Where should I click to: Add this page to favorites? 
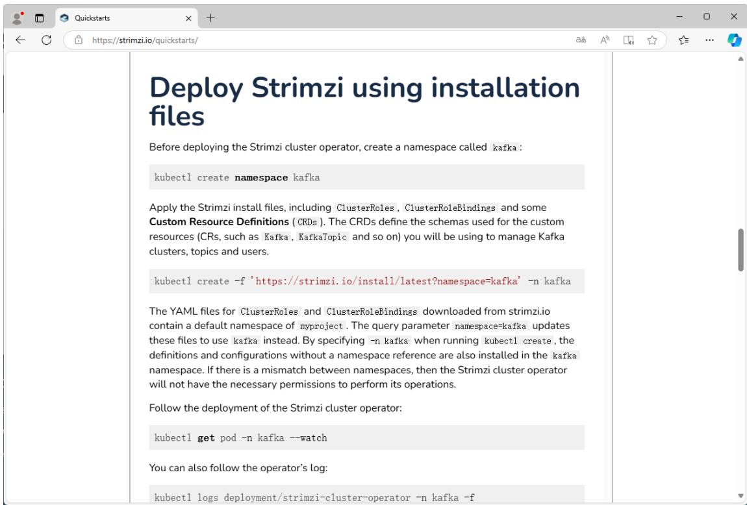(652, 40)
